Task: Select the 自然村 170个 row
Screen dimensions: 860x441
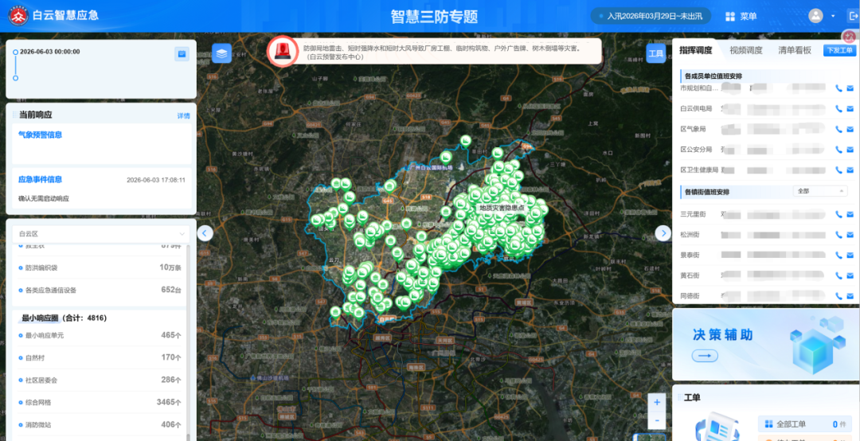Action: pos(100,357)
